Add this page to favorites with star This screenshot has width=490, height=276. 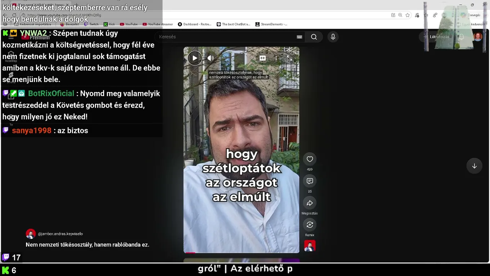(x=408, y=15)
